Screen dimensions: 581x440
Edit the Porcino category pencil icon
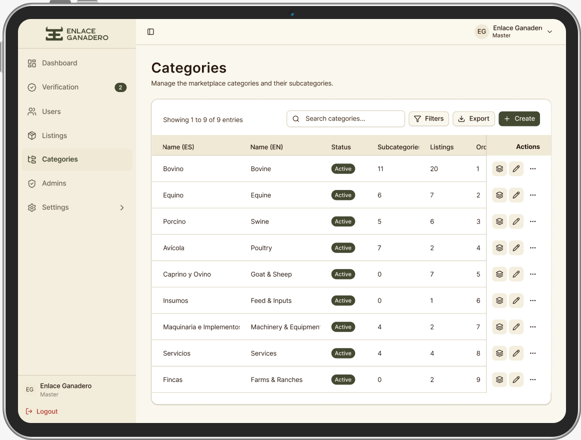[516, 221]
